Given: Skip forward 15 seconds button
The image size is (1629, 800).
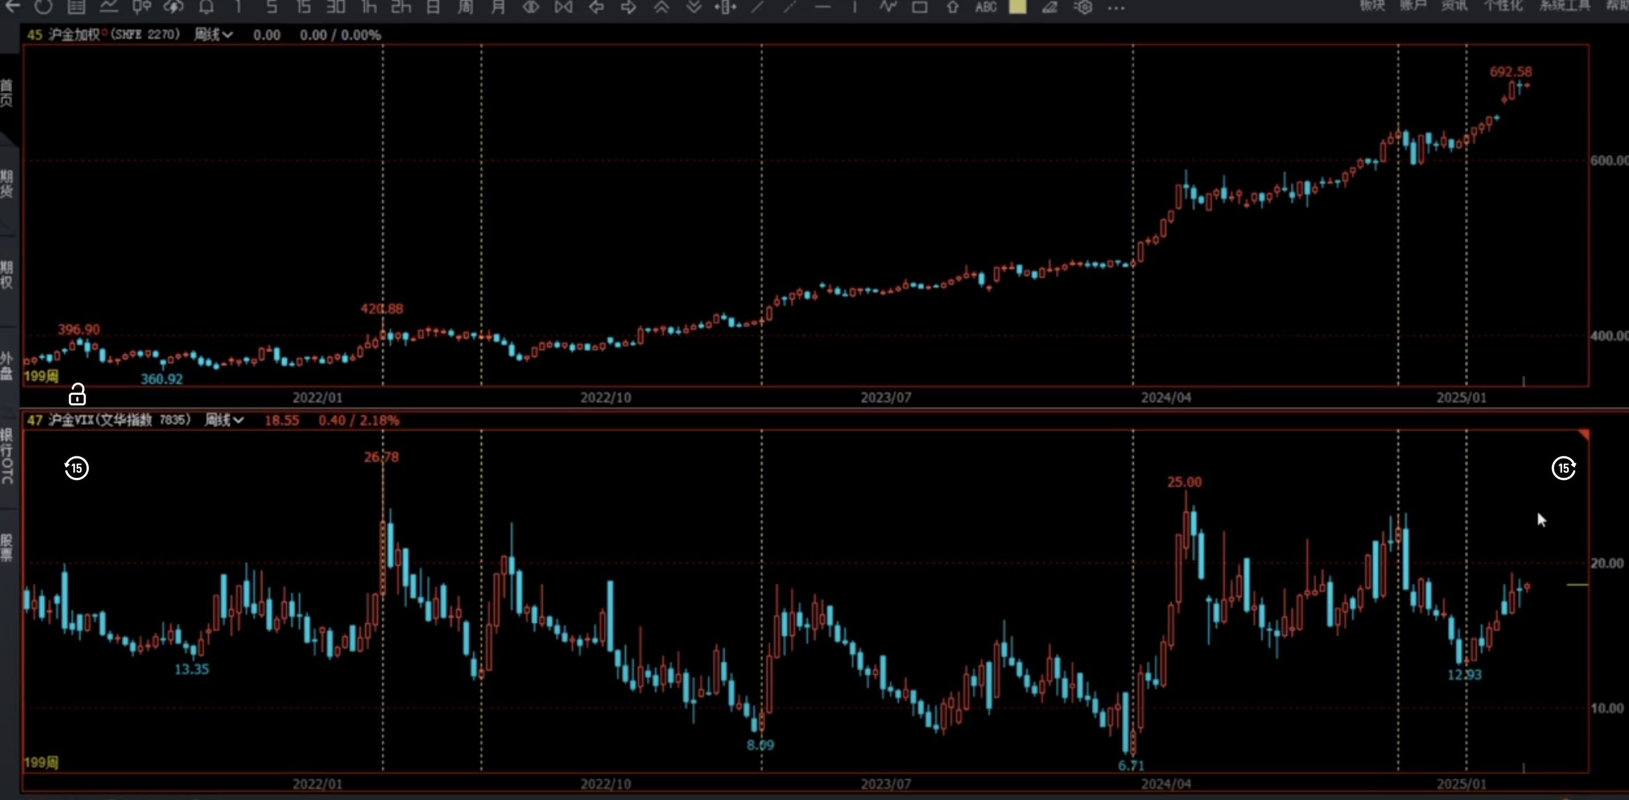Looking at the screenshot, I should point(1563,468).
